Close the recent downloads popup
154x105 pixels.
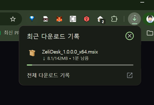[129, 36]
